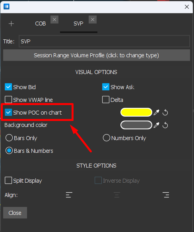The width and height of the screenshot is (194, 232).
Task: Choose the Numbers Only radio option
Action: coord(107,138)
